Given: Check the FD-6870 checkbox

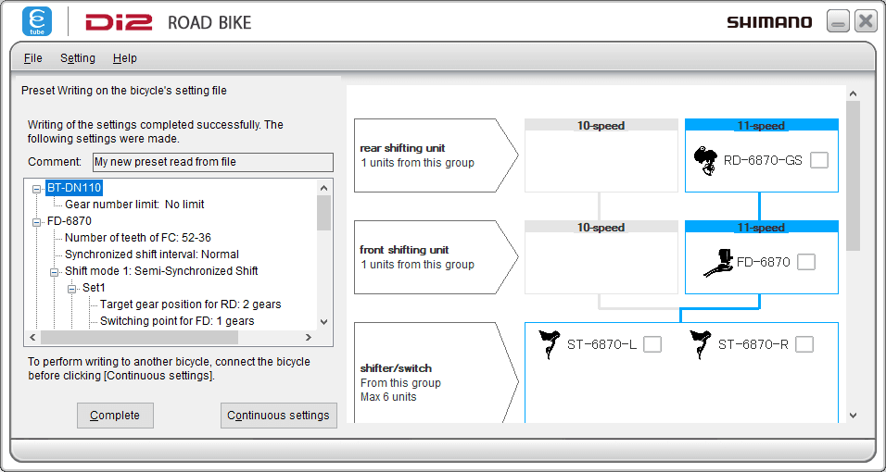Looking at the screenshot, I should pos(806,262).
